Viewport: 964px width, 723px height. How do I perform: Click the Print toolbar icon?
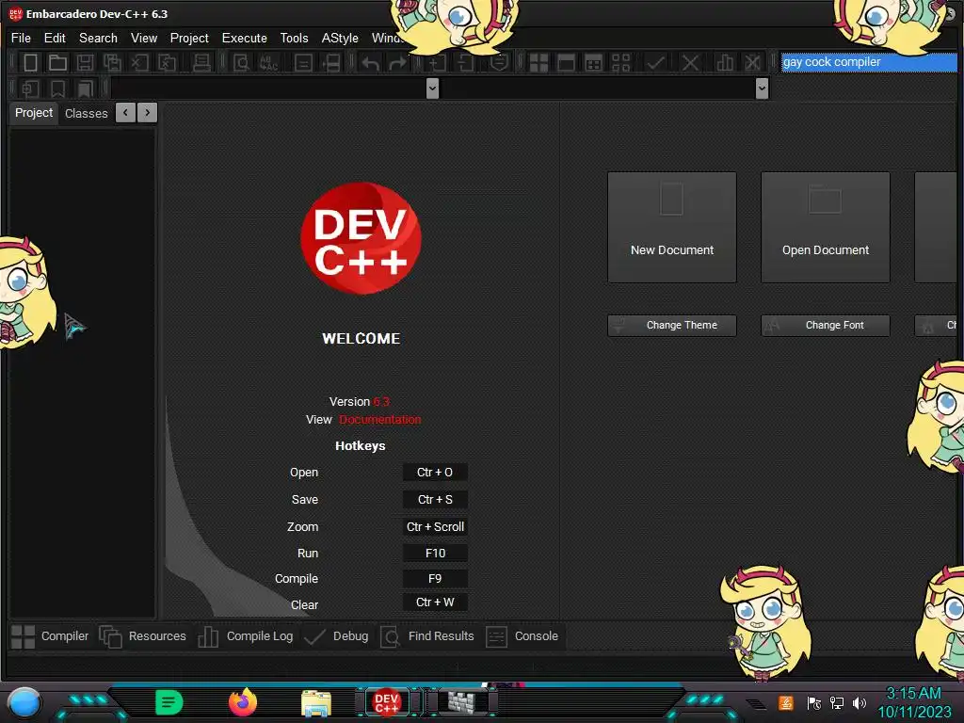click(x=201, y=63)
